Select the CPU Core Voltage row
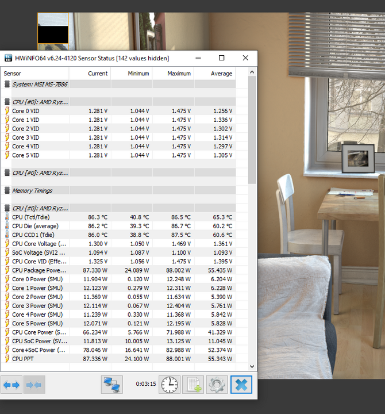Screen dimensions: 385x414 coord(118,244)
